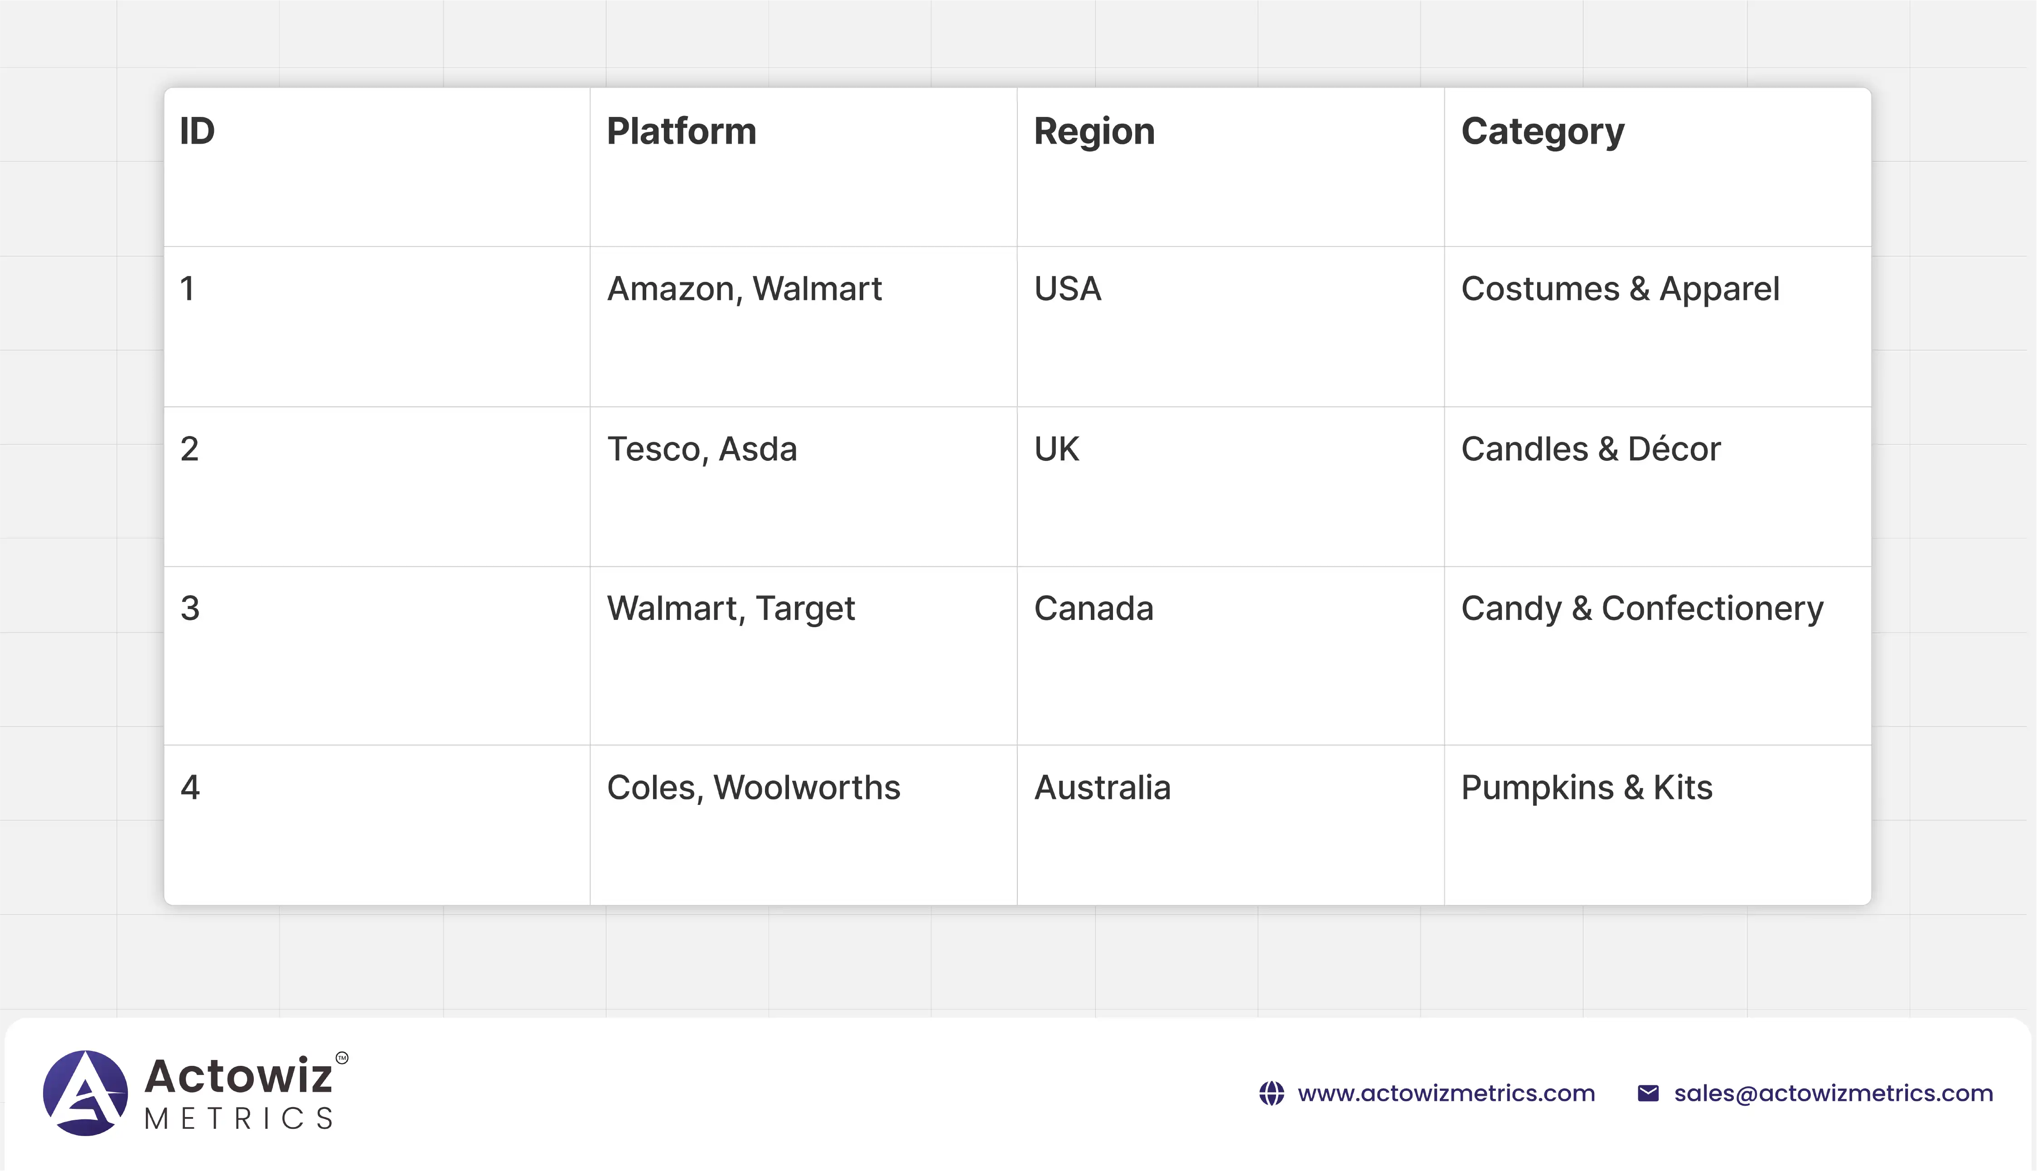Click the Region column header
Image resolution: width=2037 pixels, height=1171 pixels.
click(x=1093, y=131)
